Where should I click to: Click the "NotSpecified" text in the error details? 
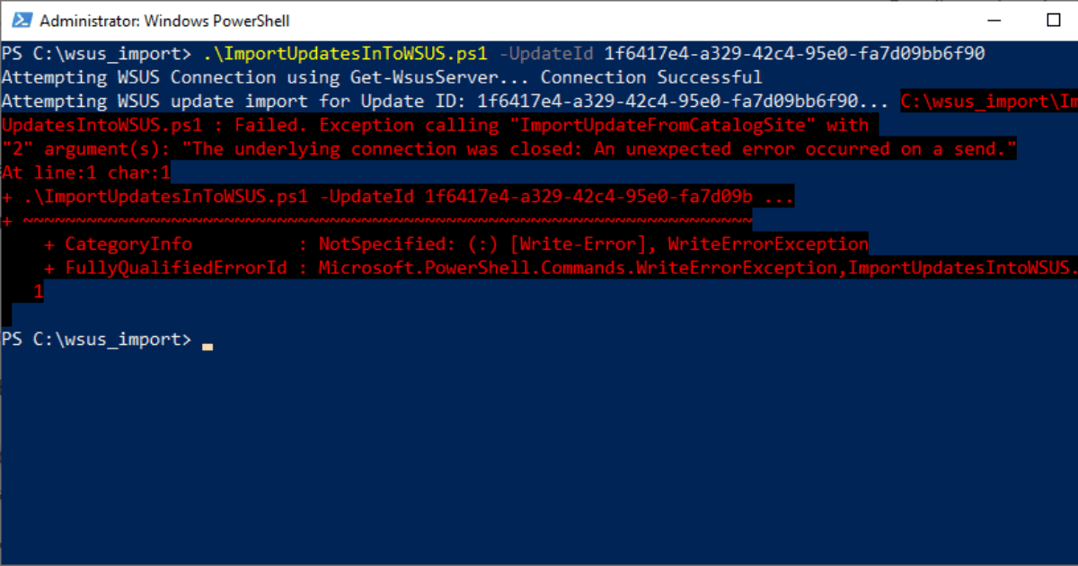pyautogui.click(x=382, y=244)
